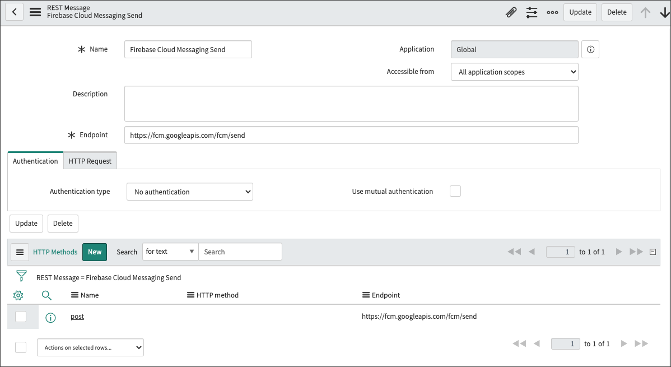The height and width of the screenshot is (367, 671).
Task: Collapse the HTTP Methods related list
Action: [653, 252]
